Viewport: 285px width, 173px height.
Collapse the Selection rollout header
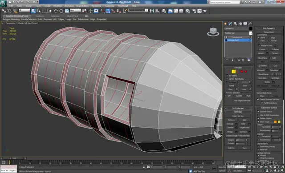point(238,68)
